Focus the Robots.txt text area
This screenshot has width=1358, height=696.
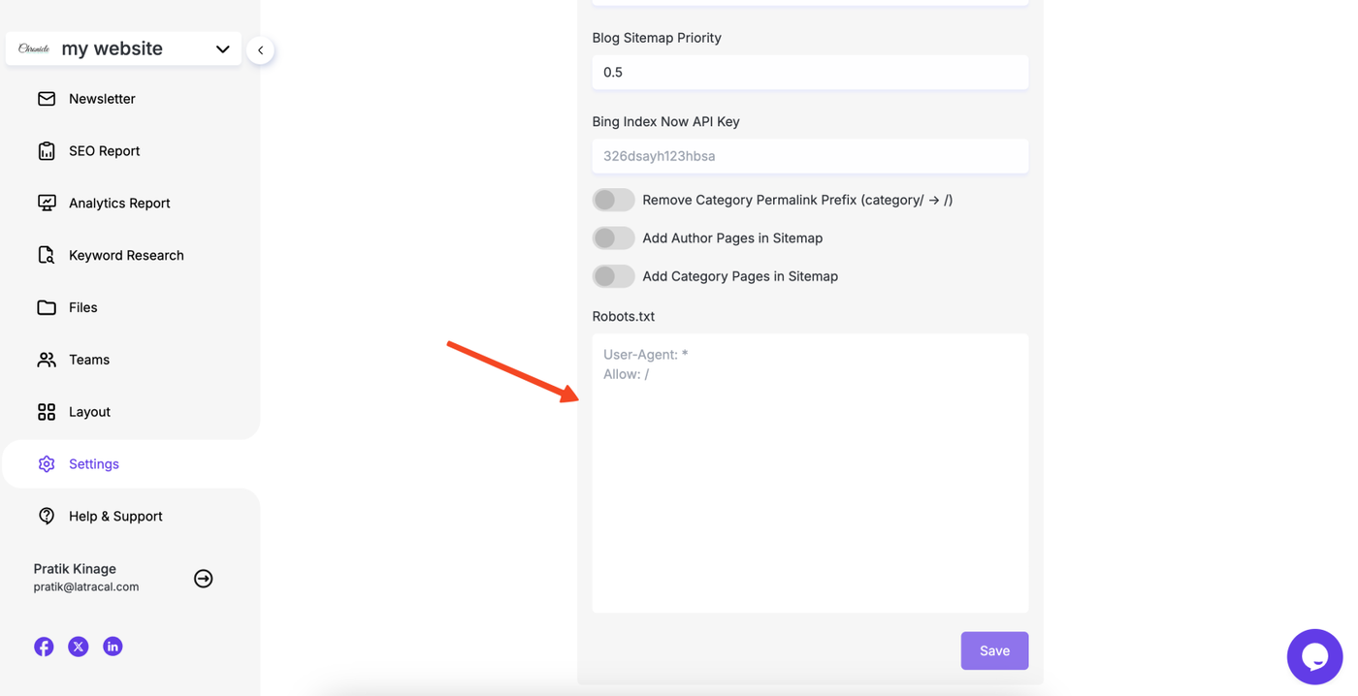810,473
